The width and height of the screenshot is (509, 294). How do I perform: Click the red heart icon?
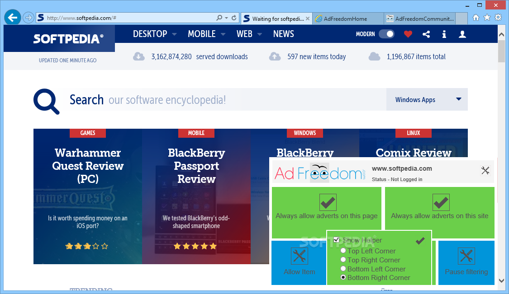pos(408,34)
